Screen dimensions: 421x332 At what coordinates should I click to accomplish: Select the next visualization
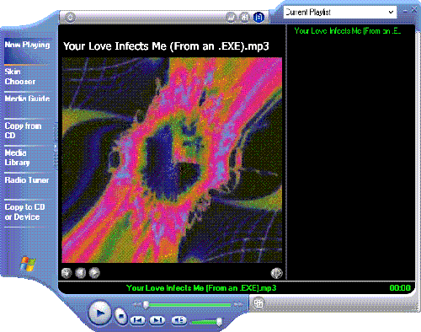coord(94,273)
